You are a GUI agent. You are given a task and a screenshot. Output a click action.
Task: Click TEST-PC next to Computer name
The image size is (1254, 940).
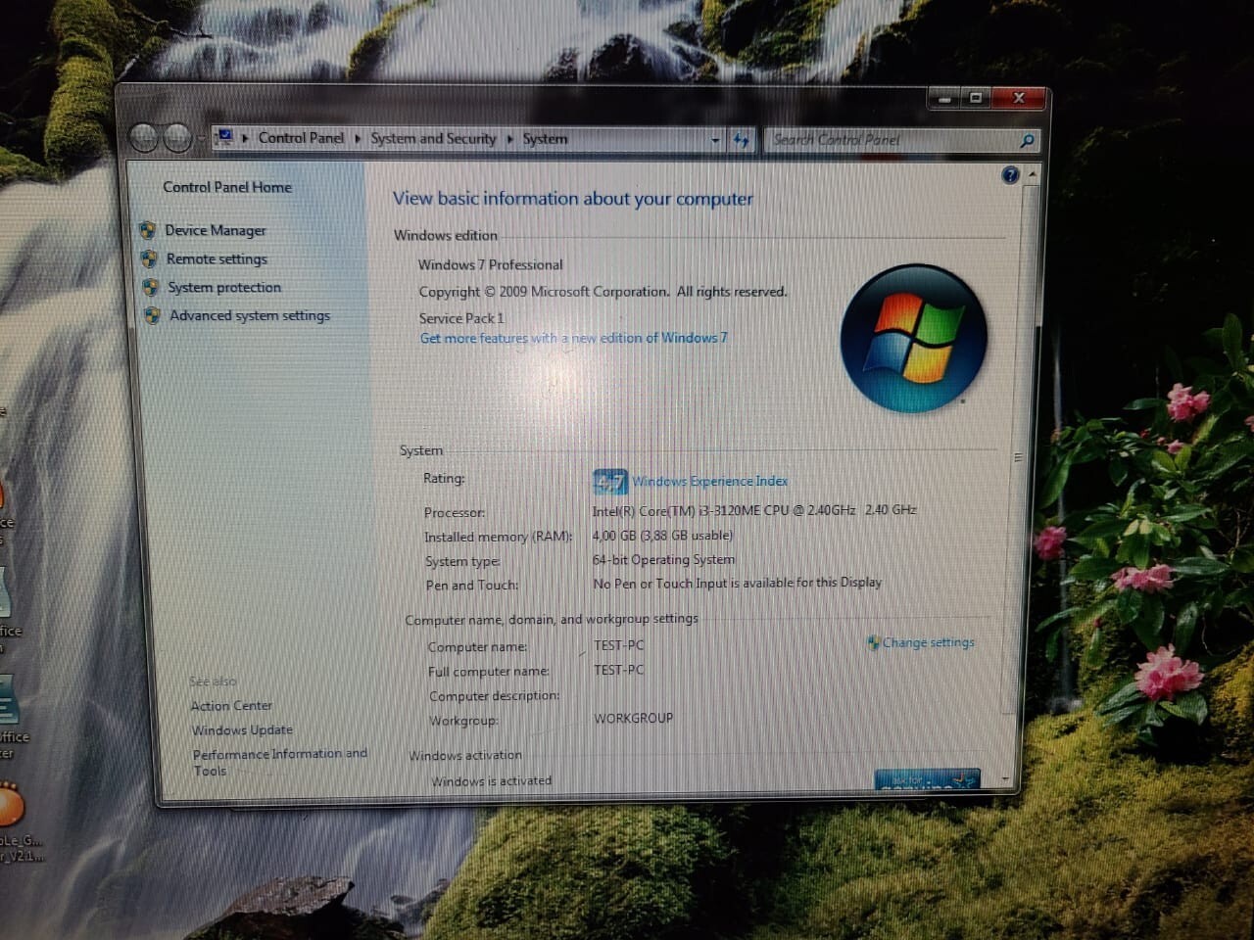click(619, 645)
